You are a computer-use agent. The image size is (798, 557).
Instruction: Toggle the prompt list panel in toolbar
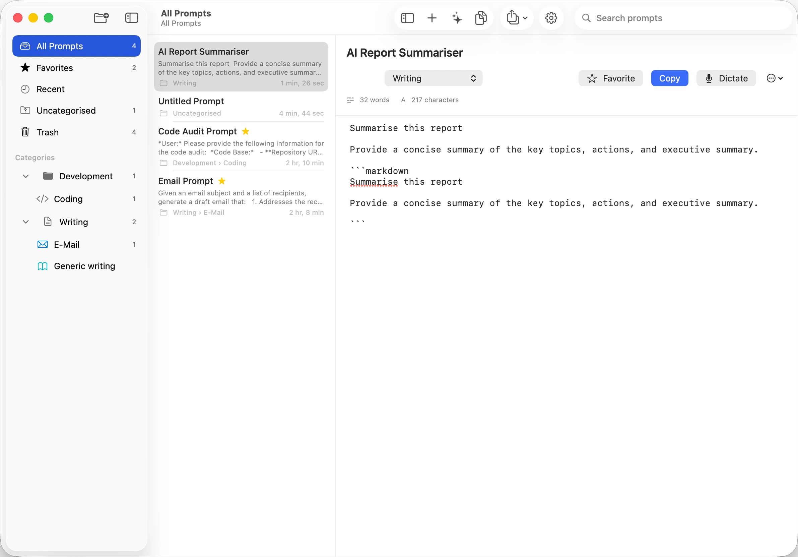[407, 18]
